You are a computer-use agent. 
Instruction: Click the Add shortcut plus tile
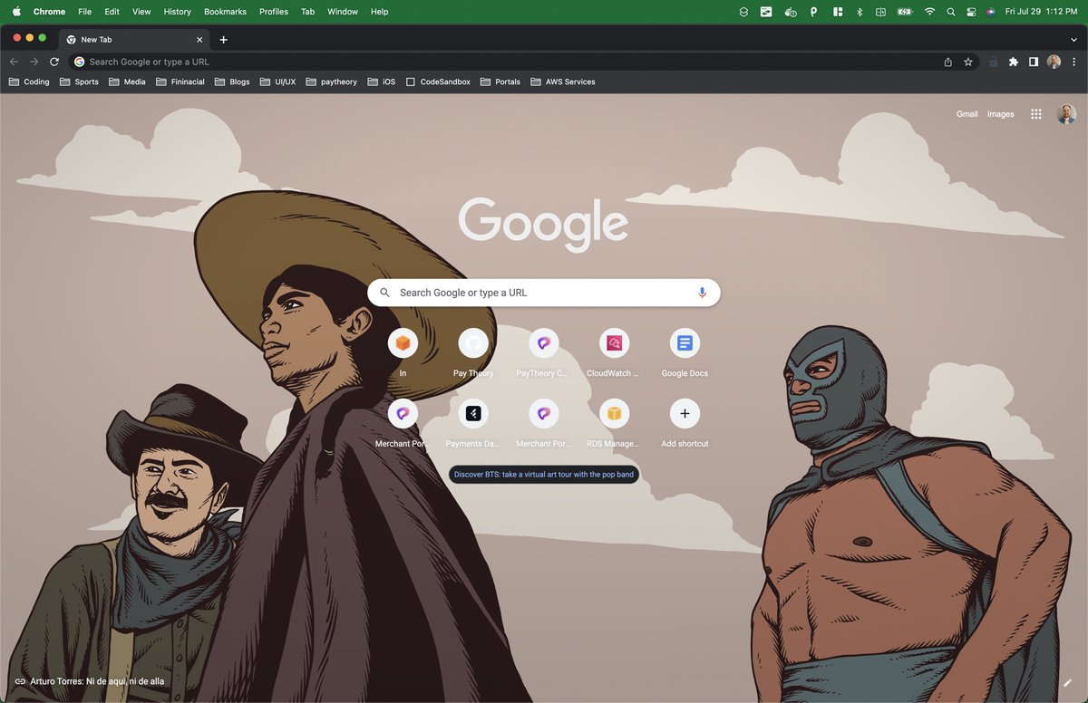coord(685,414)
